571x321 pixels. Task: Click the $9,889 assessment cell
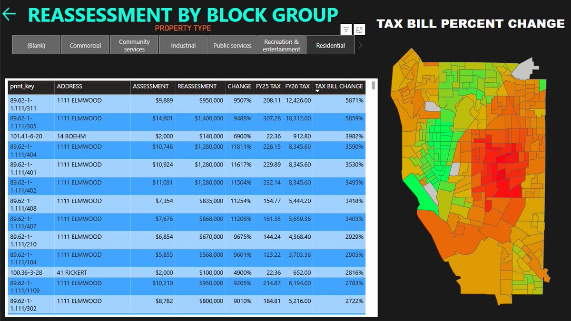(164, 100)
